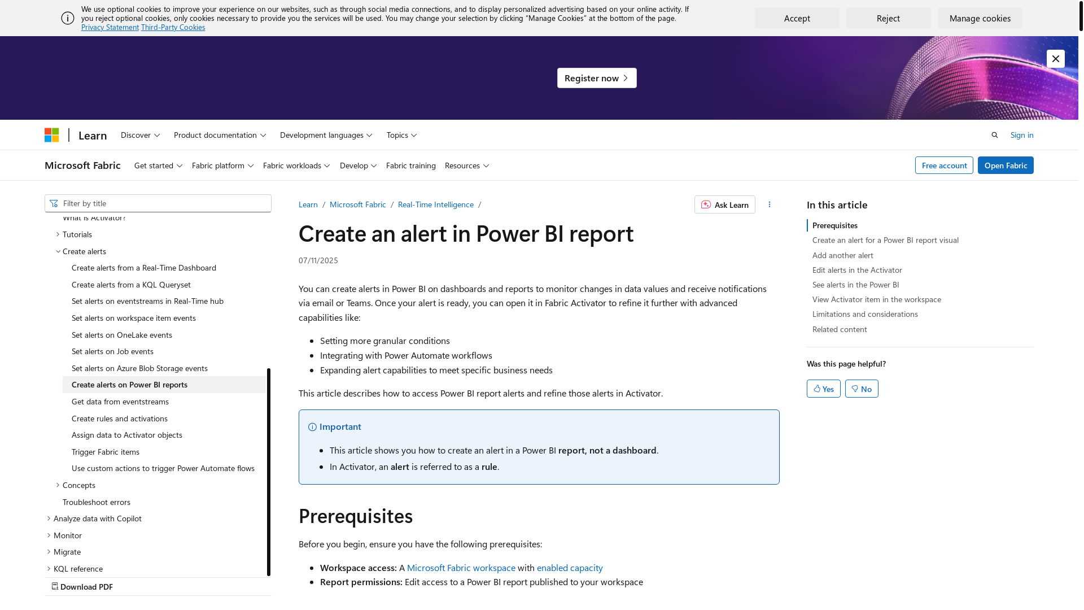Click the thumbs-down No feedback button
This screenshot has height=610, width=1084.
pos(862,389)
